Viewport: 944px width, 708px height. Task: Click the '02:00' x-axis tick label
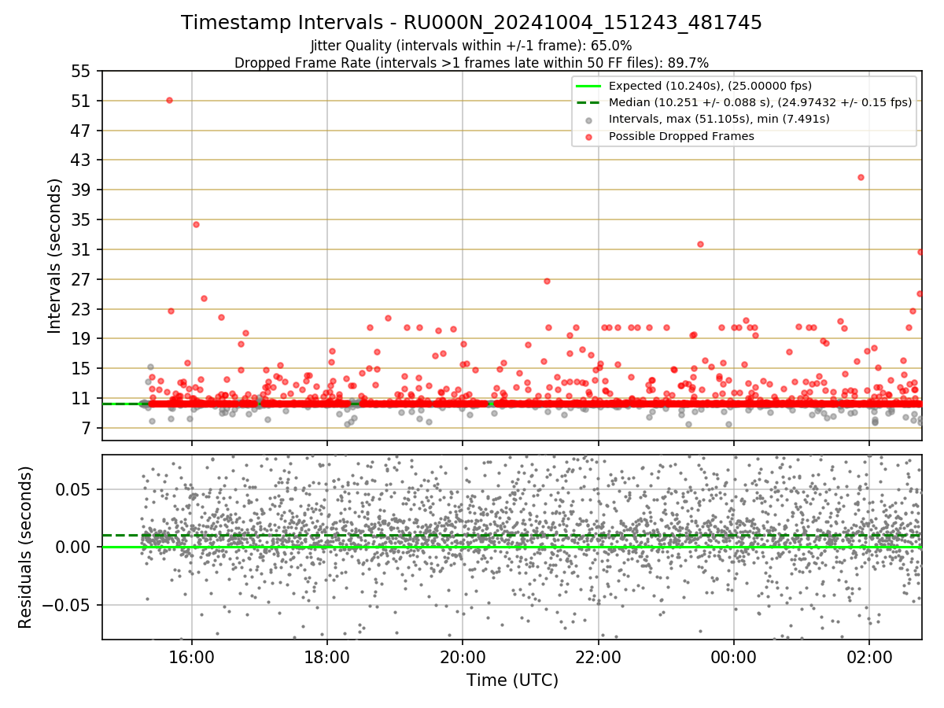[x=869, y=656]
